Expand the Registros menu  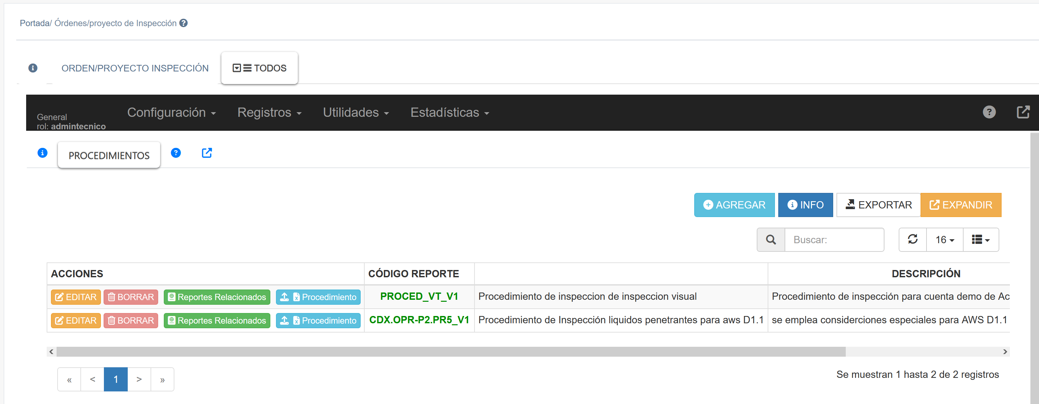(269, 112)
